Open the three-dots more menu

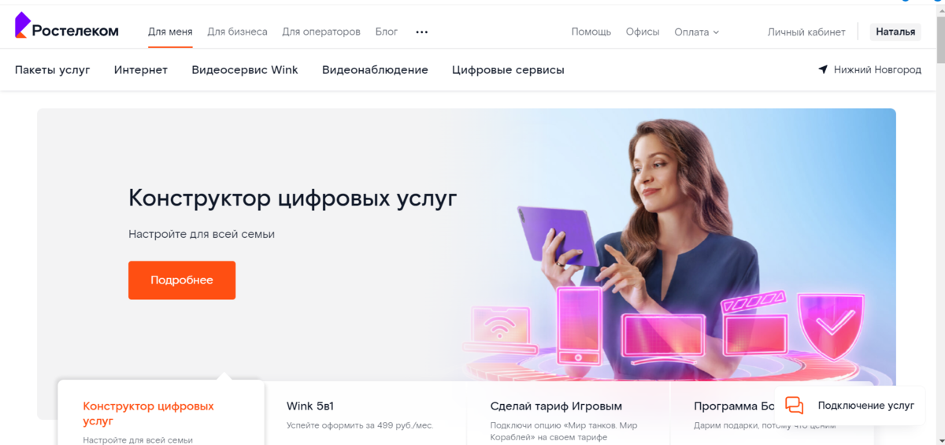tap(421, 32)
